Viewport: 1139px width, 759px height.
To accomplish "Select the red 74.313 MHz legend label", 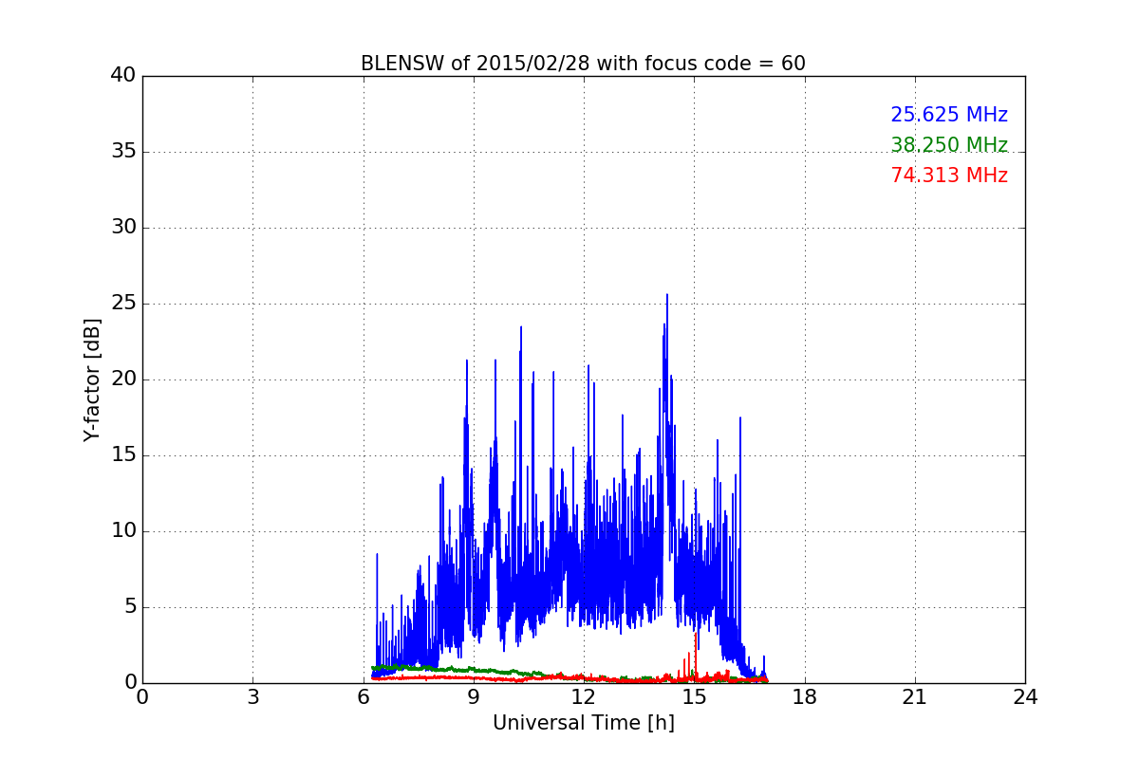I will tap(949, 176).
